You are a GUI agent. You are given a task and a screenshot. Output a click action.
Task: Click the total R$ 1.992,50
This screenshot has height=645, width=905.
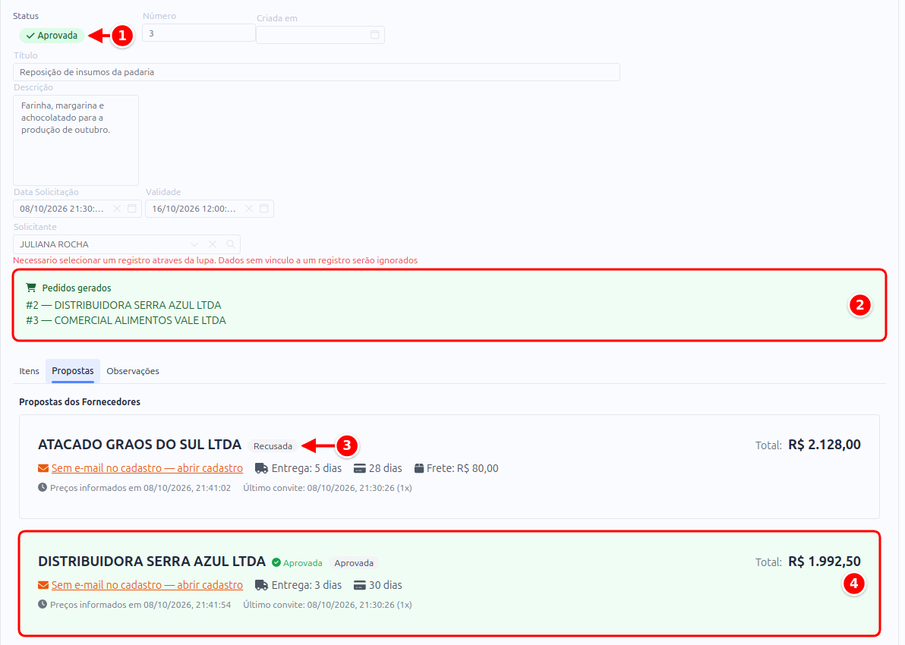point(825,562)
